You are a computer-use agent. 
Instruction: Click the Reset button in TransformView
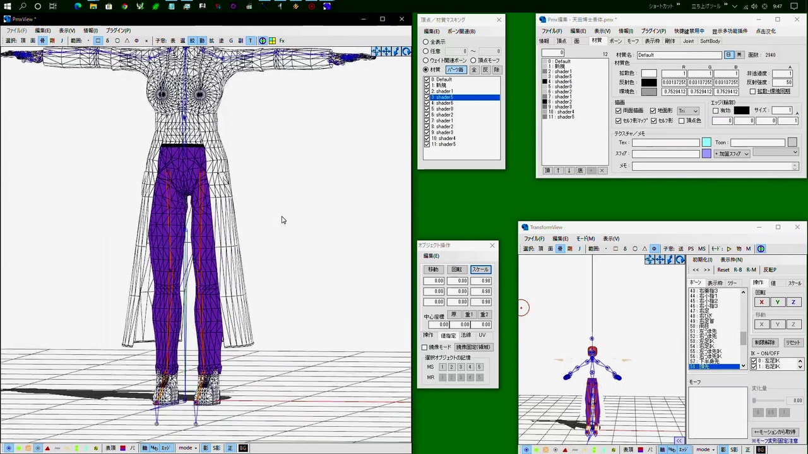pyautogui.click(x=723, y=269)
